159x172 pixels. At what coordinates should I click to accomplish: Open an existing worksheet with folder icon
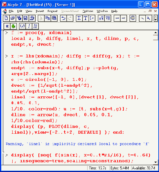click(x=13, y=18)
